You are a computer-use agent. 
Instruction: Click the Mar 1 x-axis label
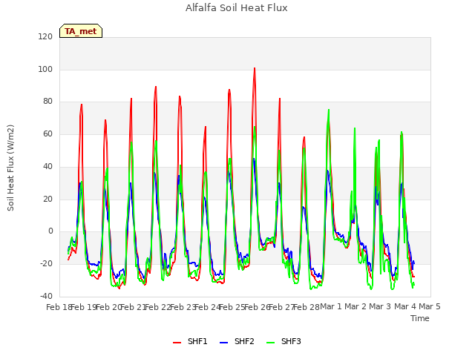pos(331,306)
